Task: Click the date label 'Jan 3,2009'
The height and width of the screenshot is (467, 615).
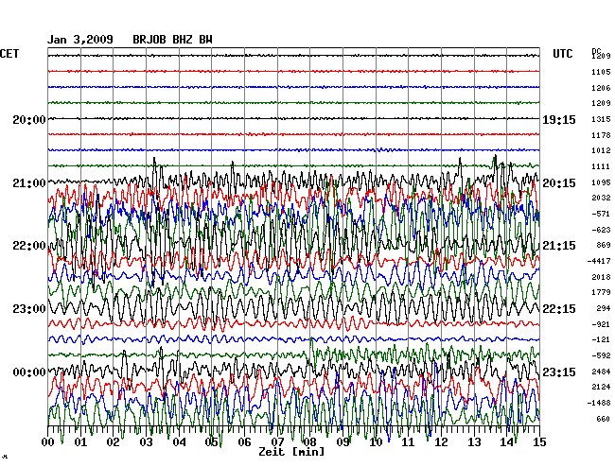Action: tap(80, 40)
